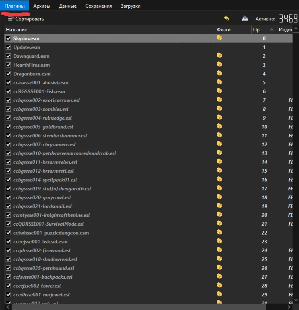Image resolution: width=299 pixels, height=310 pixels.
Task: Open the Плагины tab
Action: click(x=14, y=6)
